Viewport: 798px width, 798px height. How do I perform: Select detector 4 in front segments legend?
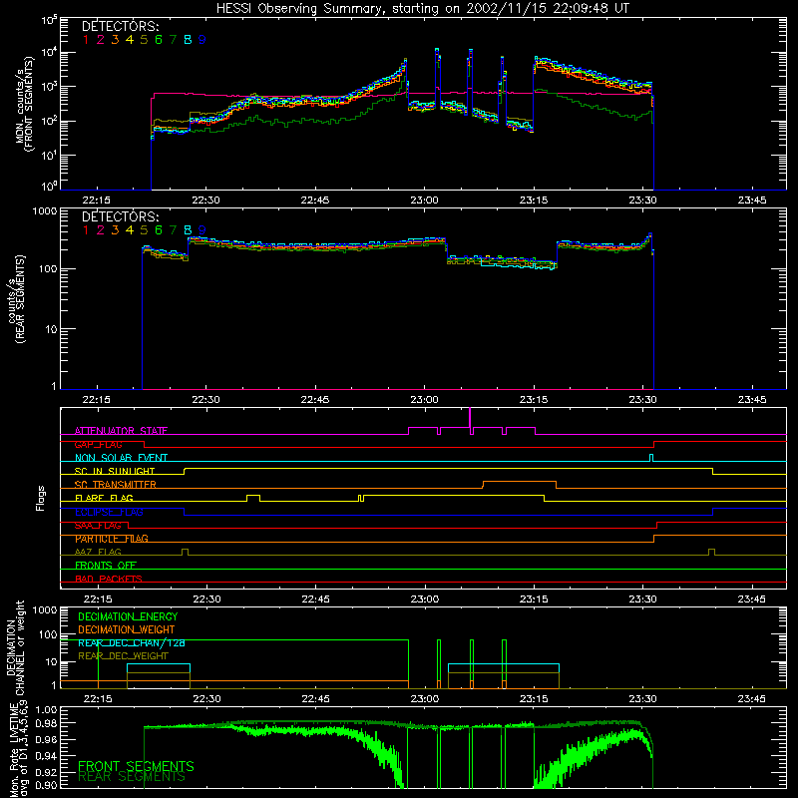pos(130,39)
